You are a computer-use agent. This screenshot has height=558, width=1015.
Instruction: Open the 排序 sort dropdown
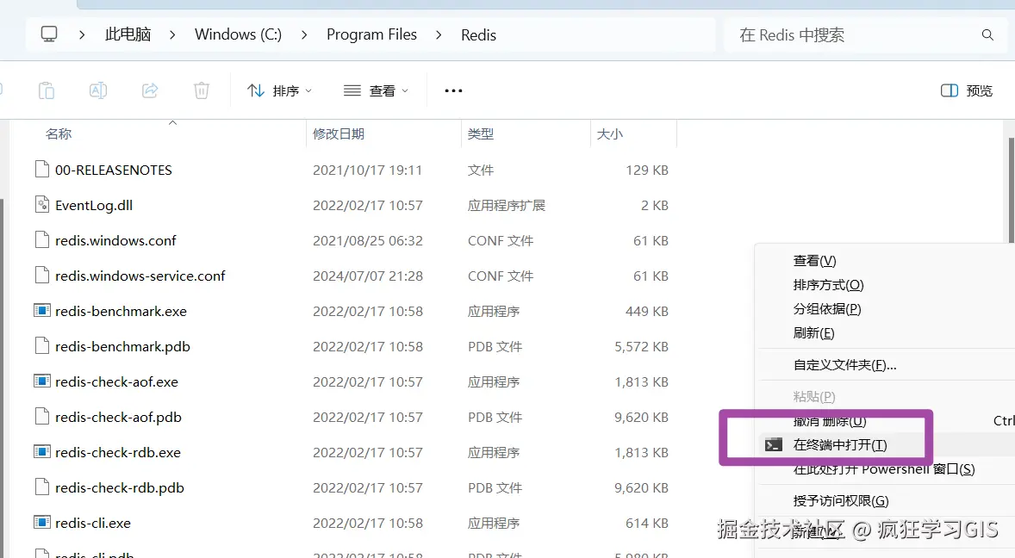tap(280, 90)
